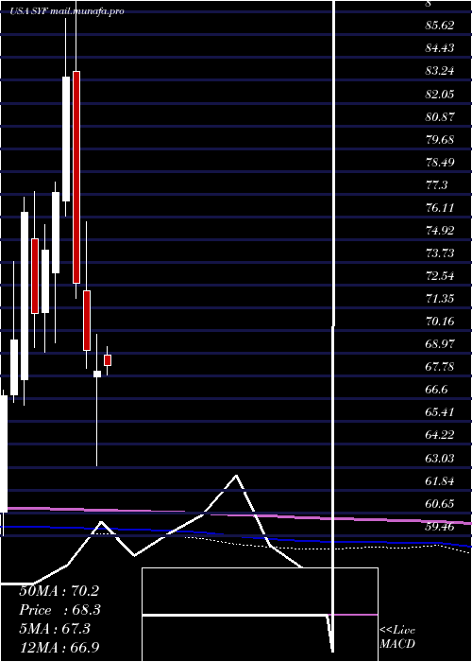472x662 pixels.
Task: Click the USA SYF munafa.pro chart title
Action: pyautogui.click(x=67, y=11)
